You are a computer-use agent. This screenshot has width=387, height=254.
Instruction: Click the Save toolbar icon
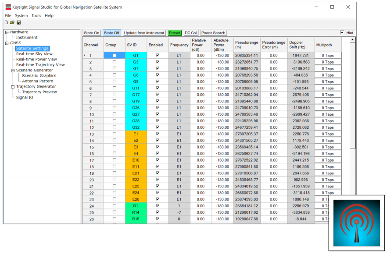click(x=18, y=23)
